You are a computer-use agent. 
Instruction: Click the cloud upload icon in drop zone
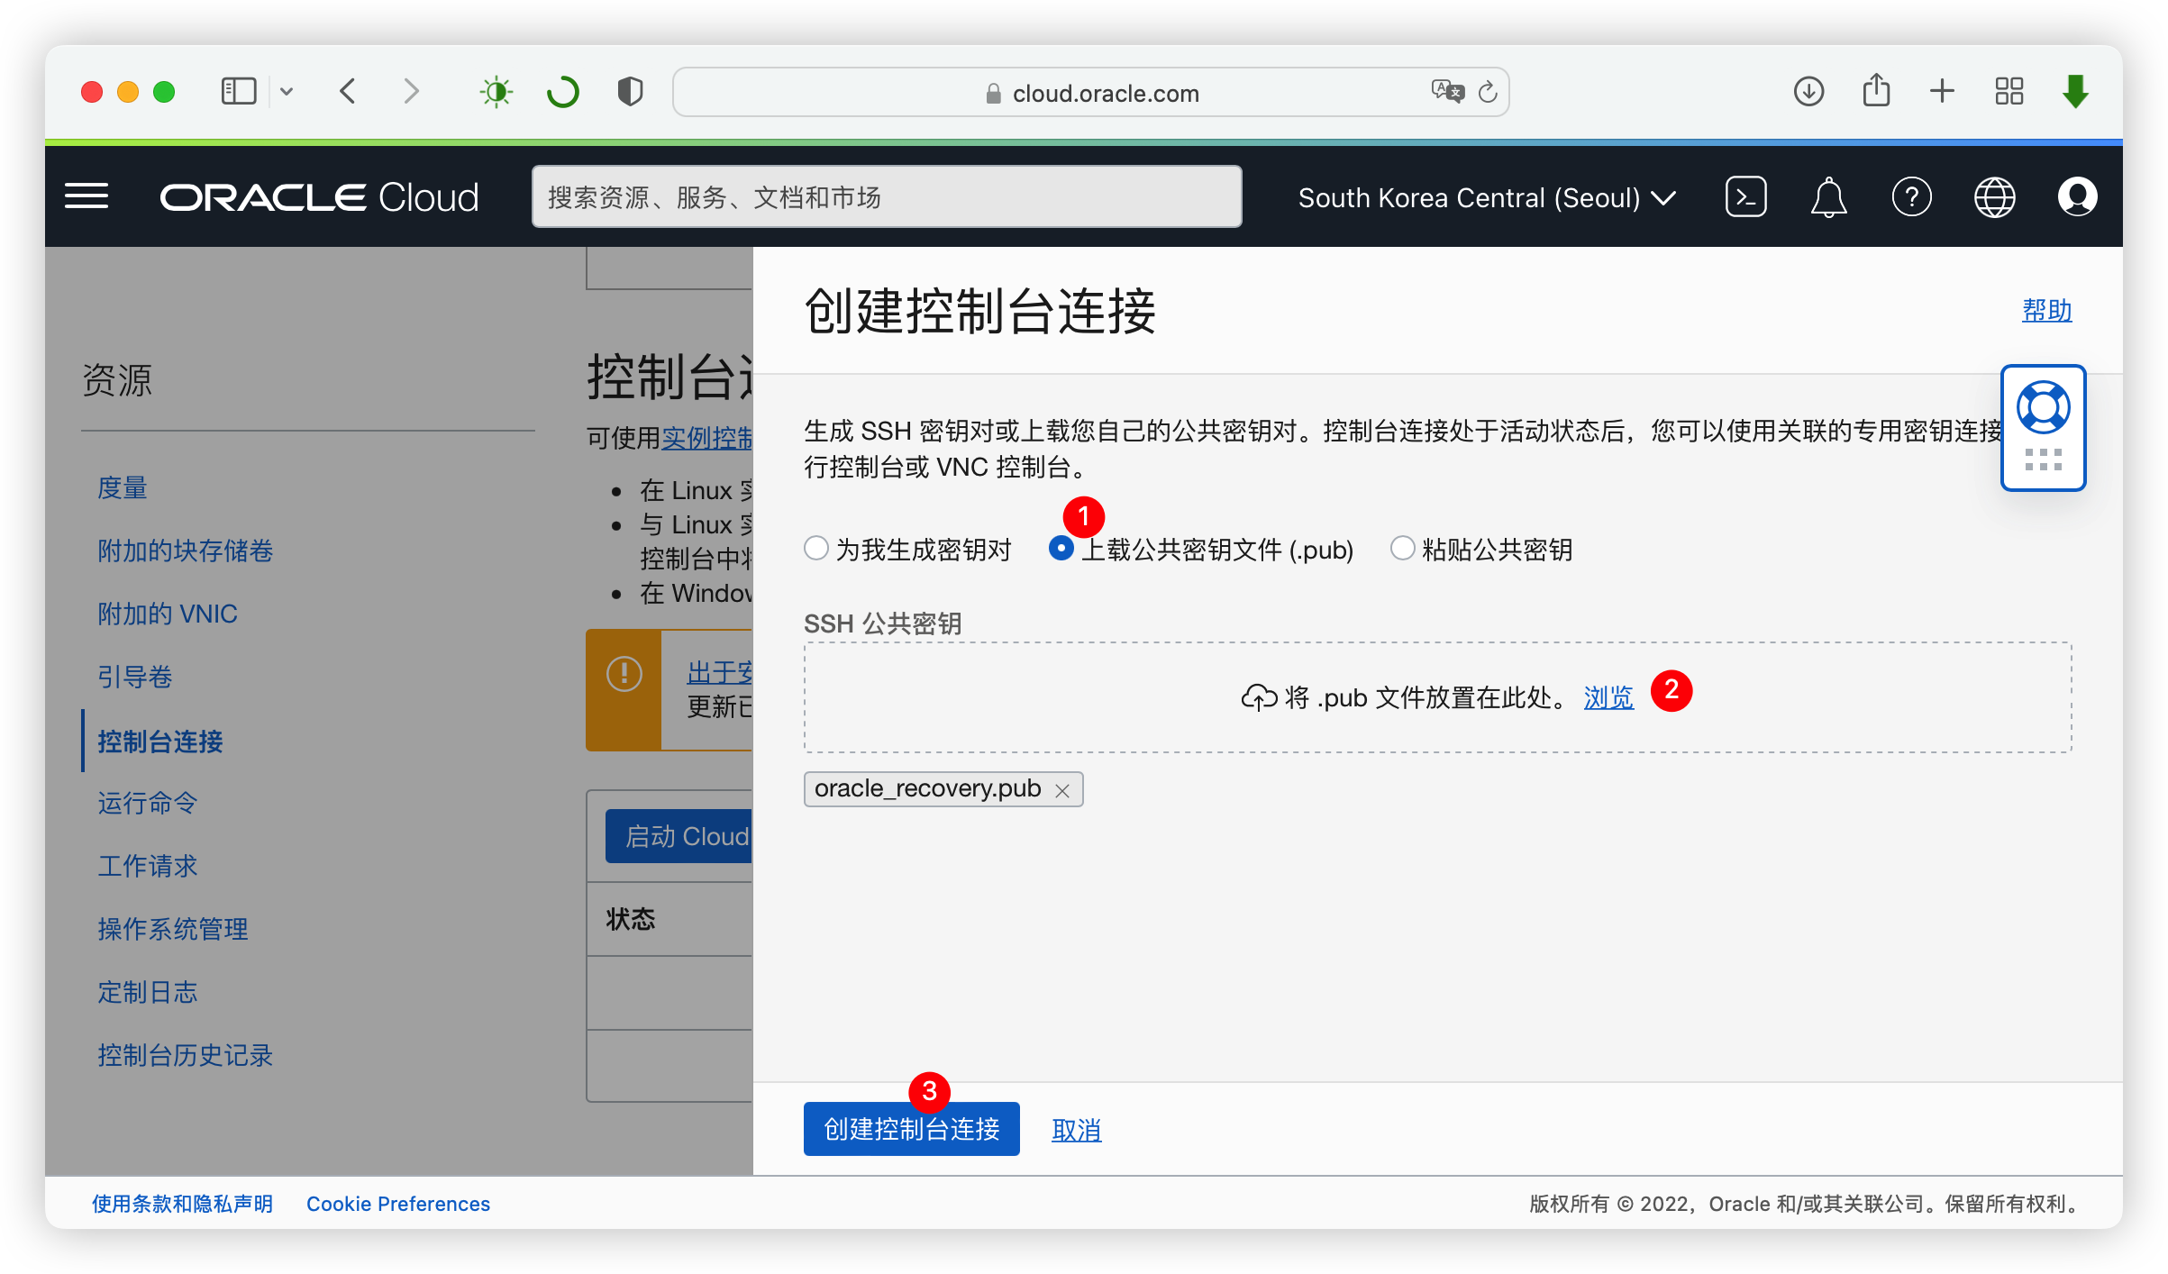1259,696
